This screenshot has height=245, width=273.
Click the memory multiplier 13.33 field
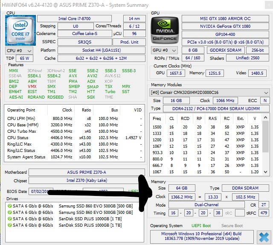[213, 197]
